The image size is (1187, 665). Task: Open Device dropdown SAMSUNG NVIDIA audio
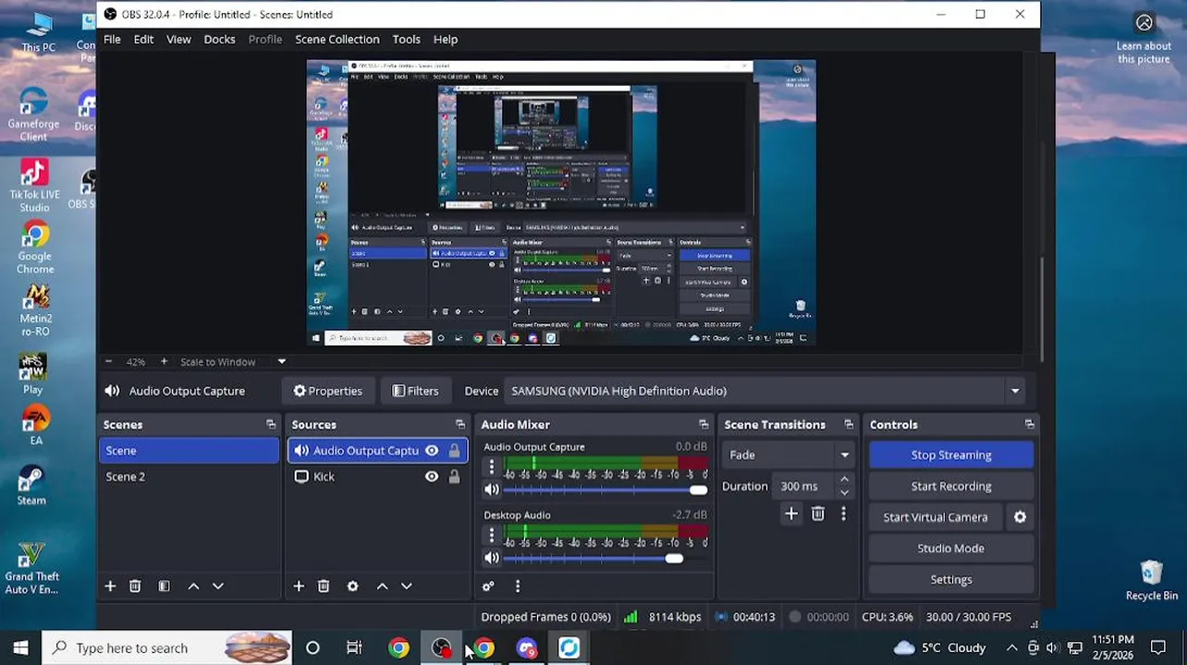(x=766, y=391)
